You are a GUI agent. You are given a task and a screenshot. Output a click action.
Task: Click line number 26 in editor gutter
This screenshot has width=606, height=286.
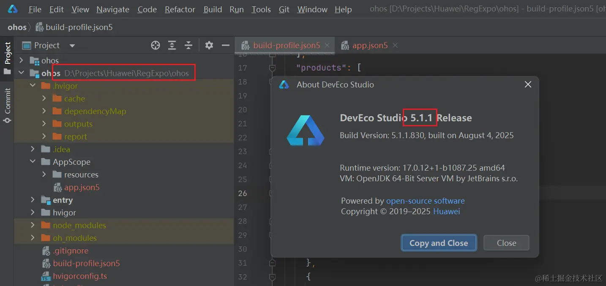[243, 193]
